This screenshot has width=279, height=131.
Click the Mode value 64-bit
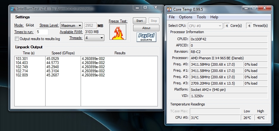click(30, 25)
